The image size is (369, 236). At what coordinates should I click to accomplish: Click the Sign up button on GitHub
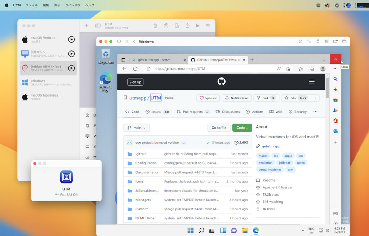tap(135, 82)
